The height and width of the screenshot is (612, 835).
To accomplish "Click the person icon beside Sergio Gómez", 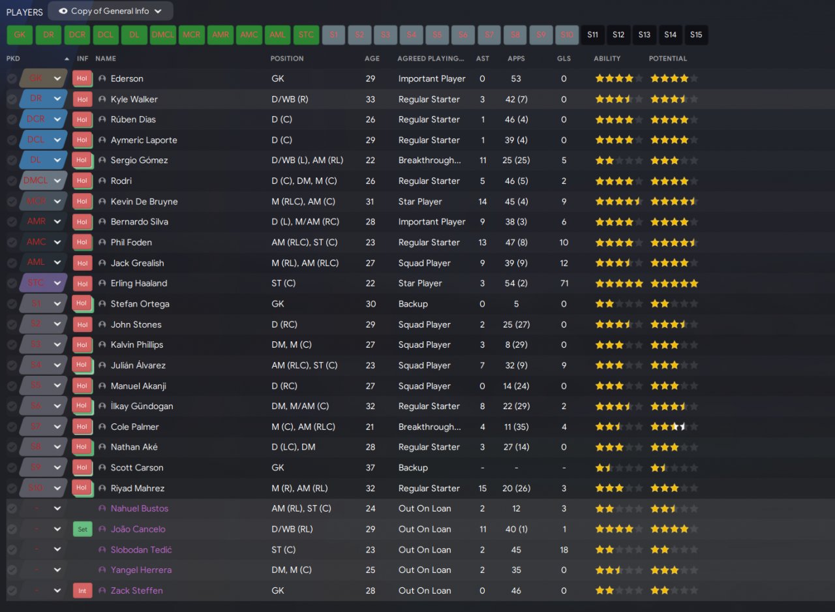I will 102,161.
